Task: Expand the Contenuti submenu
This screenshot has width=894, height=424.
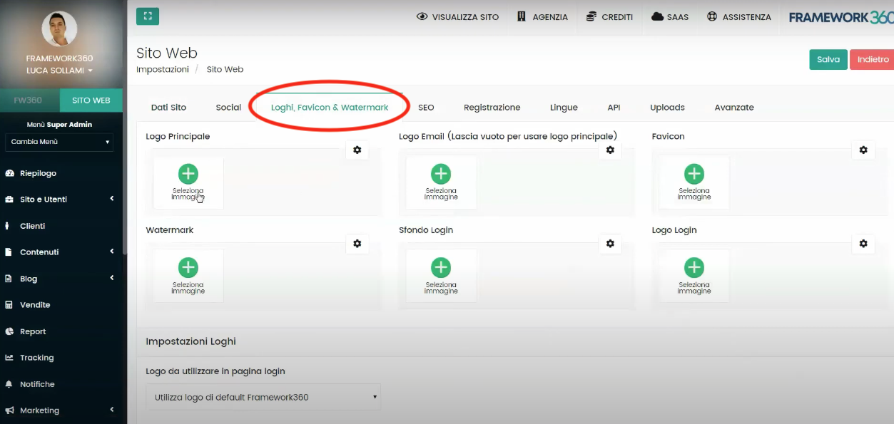Action: click(x=112, y=252)
